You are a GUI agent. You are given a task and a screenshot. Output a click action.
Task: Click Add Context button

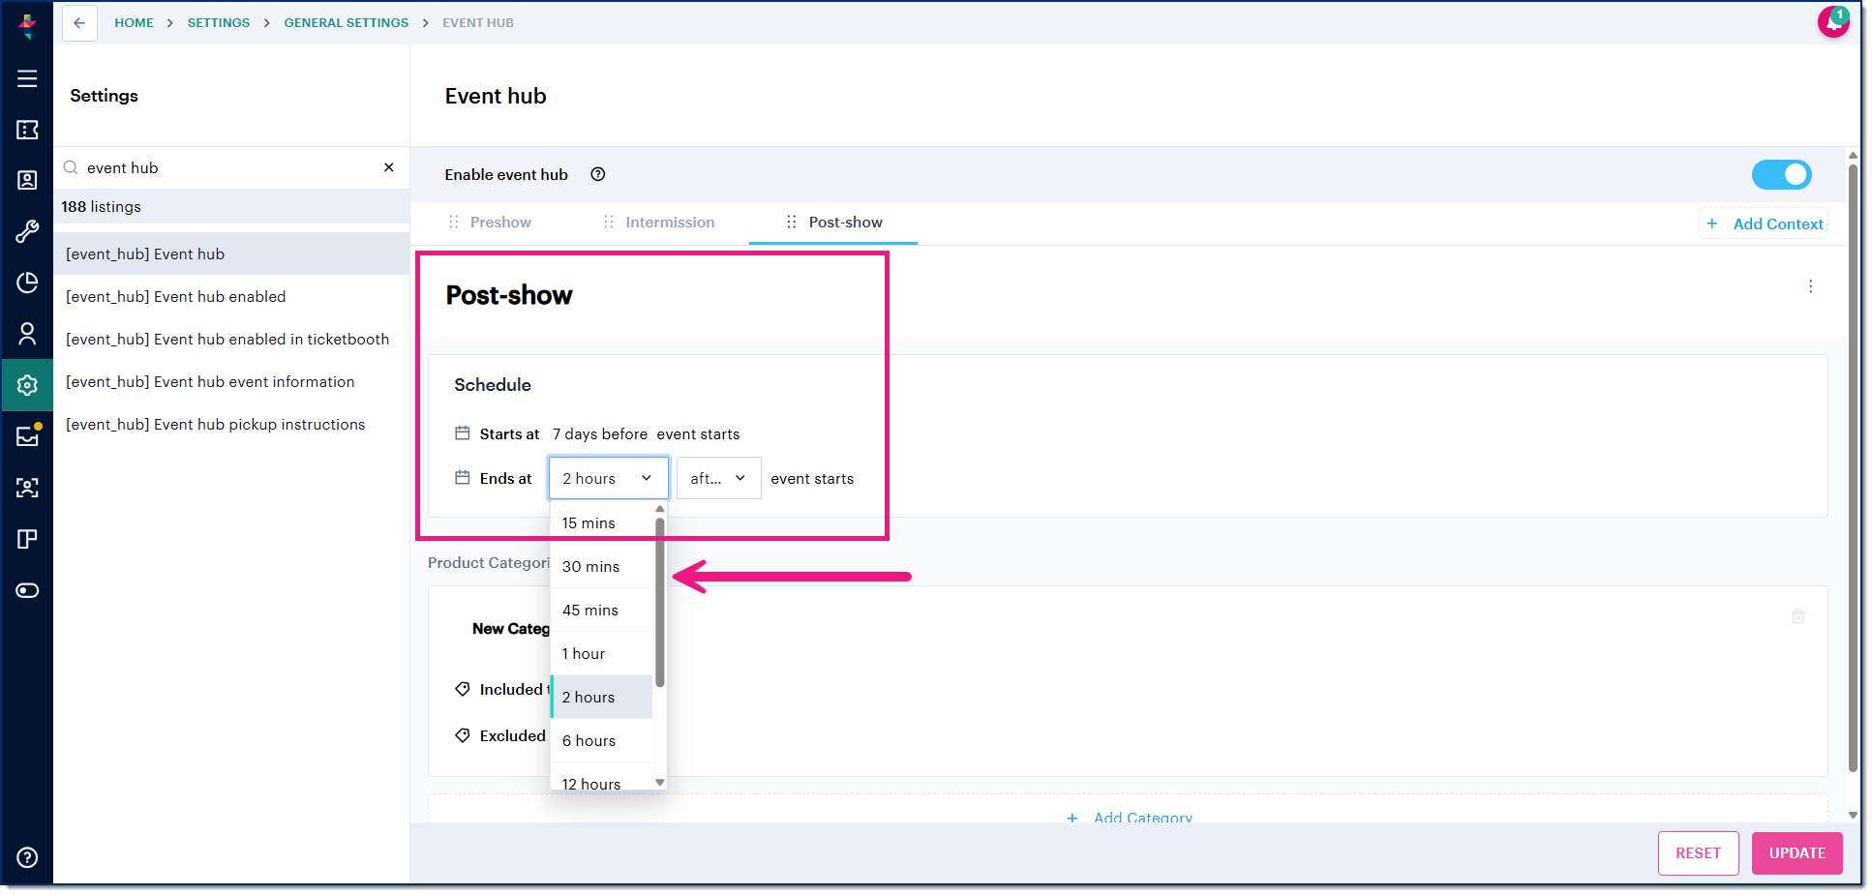pos(1765,224)
